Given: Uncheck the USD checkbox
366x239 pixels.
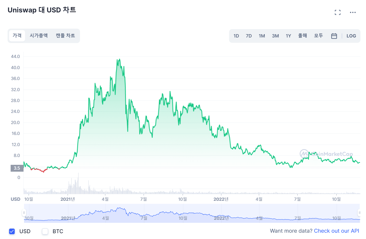Looking at the screenshot, I should tap(12, 231).
